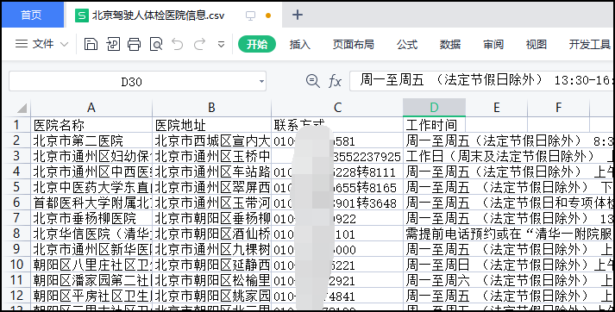Select the 开始 ribbon tab

click(x=257, y=44)
